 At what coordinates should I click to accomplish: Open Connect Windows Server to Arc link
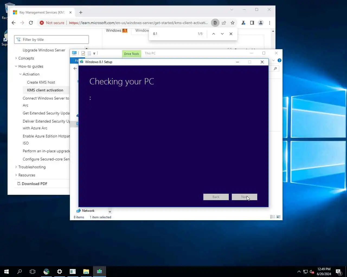[x=46, y=102]
